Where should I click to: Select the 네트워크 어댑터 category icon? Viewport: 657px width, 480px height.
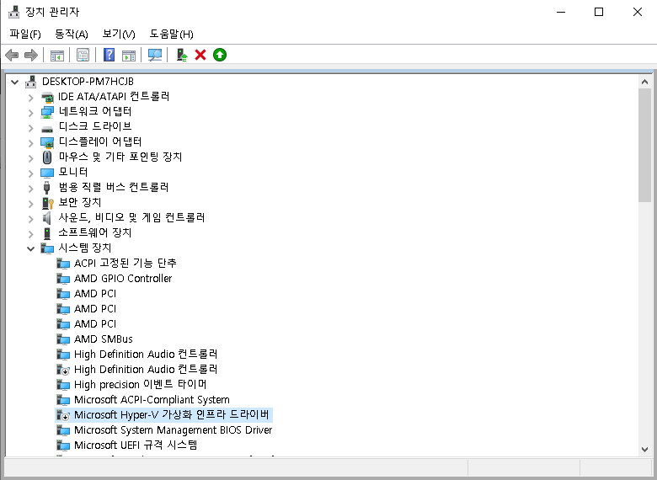[47, 111]
